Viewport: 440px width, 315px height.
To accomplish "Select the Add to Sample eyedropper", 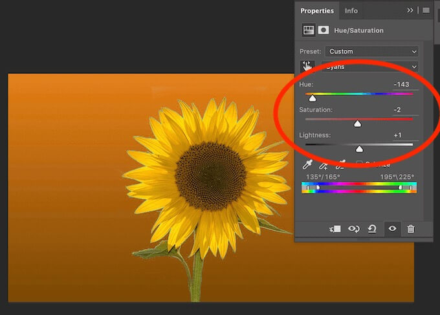I will (x=324, y=166).
